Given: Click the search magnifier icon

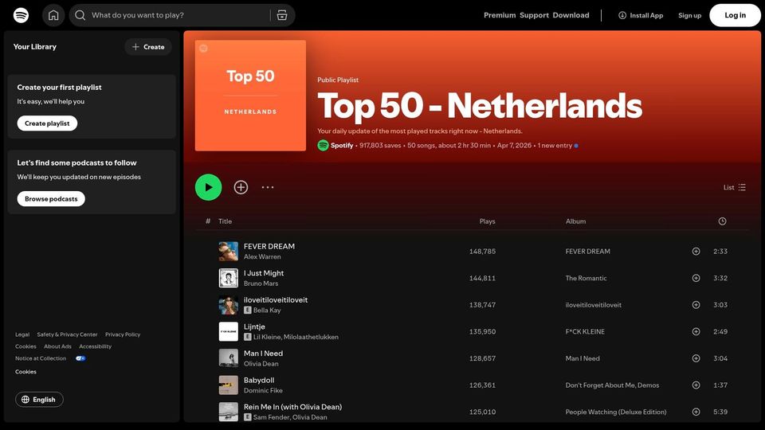Looking at the screenshot, I should point(80,15).
